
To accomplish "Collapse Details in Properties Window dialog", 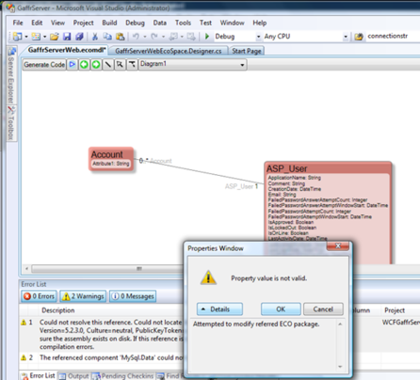I will [219, 309].
